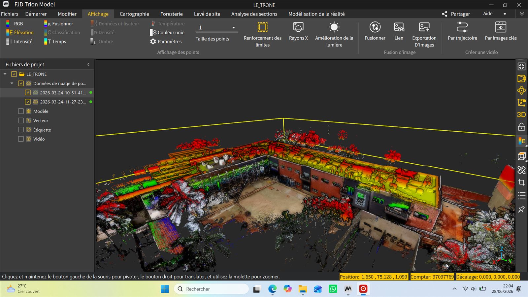Uncheck the LE_TRONE project checkbox
Screen dimensions: 528x297
tap(14, 74)
